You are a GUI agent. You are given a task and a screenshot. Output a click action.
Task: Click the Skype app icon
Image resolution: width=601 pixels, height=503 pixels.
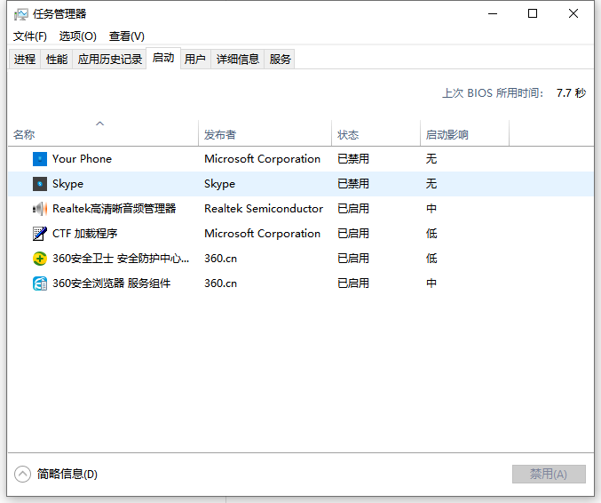[x=40, y=184]
